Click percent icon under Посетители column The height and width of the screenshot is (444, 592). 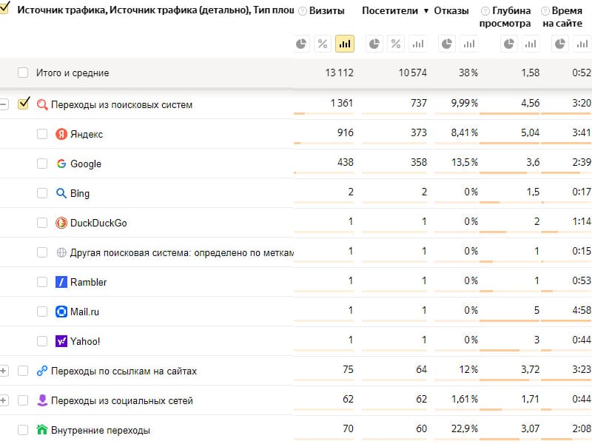(396, 44)
